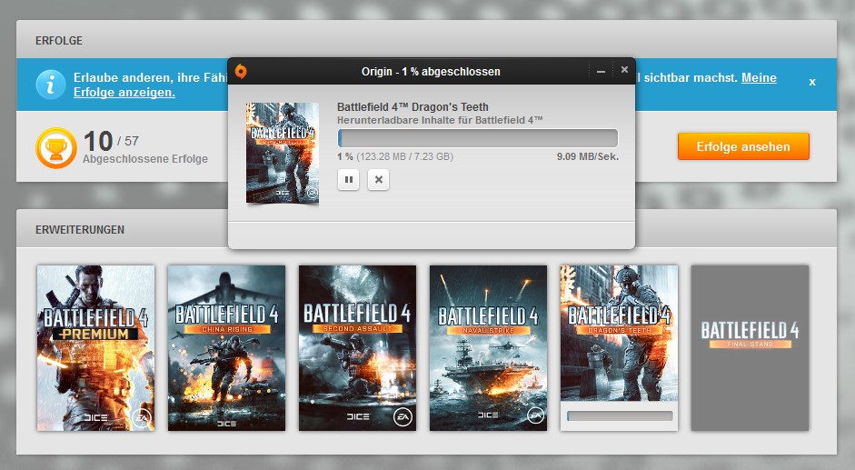This screenshot has width=855, height=470.
Task: Click the box art in the download window
Action: (x=283, y=152)
